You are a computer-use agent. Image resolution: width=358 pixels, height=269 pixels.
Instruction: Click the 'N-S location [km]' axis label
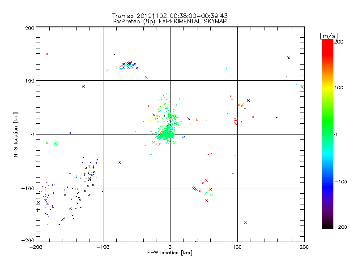16,135
